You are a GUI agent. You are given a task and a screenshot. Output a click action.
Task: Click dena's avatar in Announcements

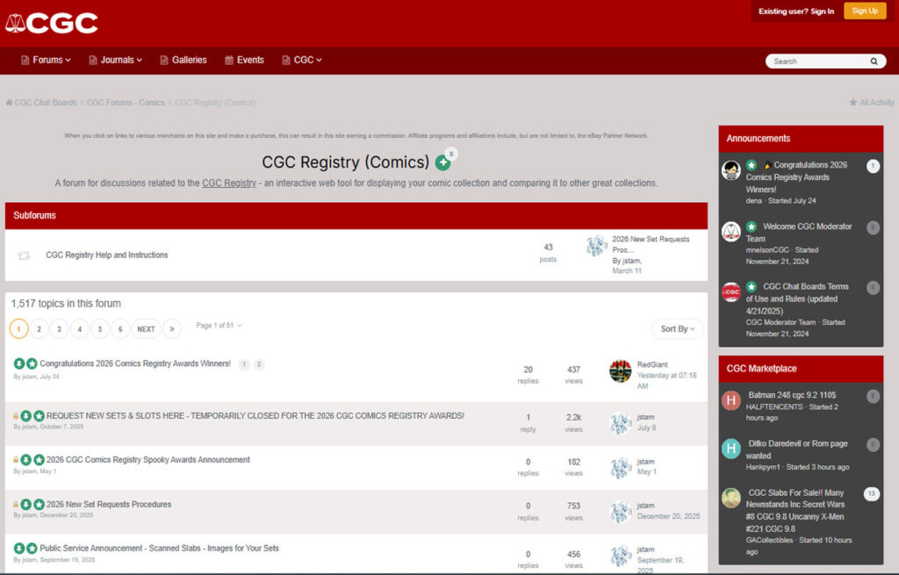click(731, 170)
